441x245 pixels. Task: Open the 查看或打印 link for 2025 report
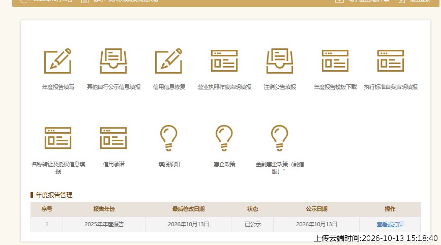point(390,224)
